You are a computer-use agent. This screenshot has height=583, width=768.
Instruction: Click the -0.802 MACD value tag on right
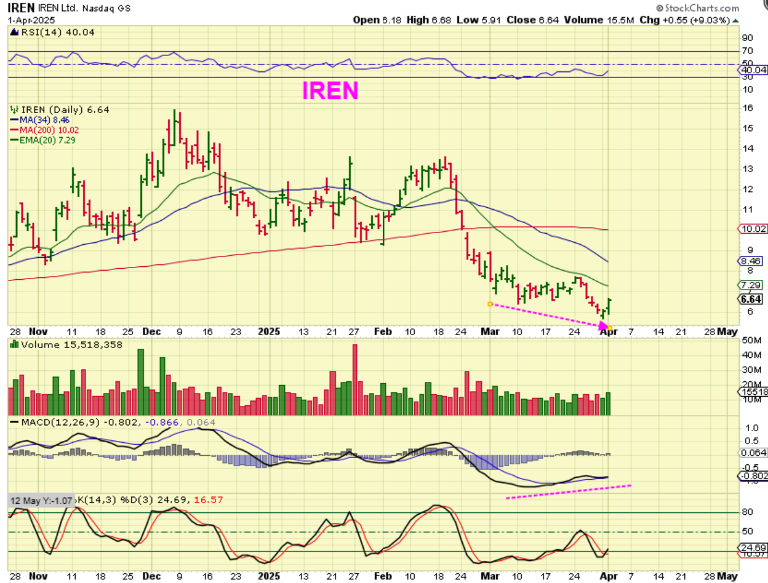(x=754, y=476)
